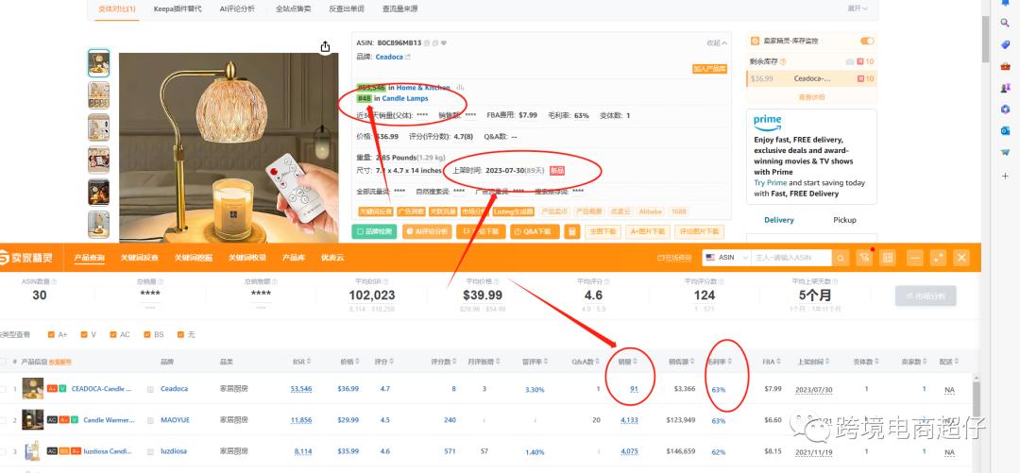Click the green 品牌检测 button
Viewport: 1020px width, 473px height.
click(x=374, y=231)
